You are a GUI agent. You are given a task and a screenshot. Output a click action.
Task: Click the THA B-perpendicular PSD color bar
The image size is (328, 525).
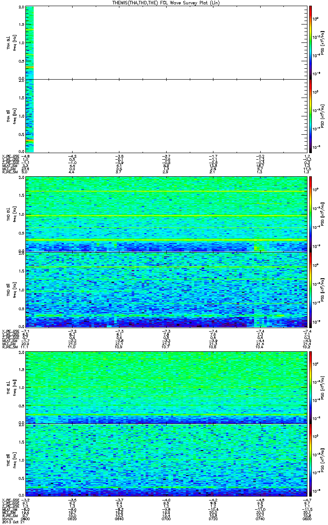pyautogui.click(x=310, y=43)
